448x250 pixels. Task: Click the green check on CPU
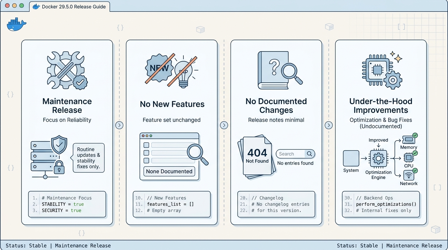click(x=415, y=153)
